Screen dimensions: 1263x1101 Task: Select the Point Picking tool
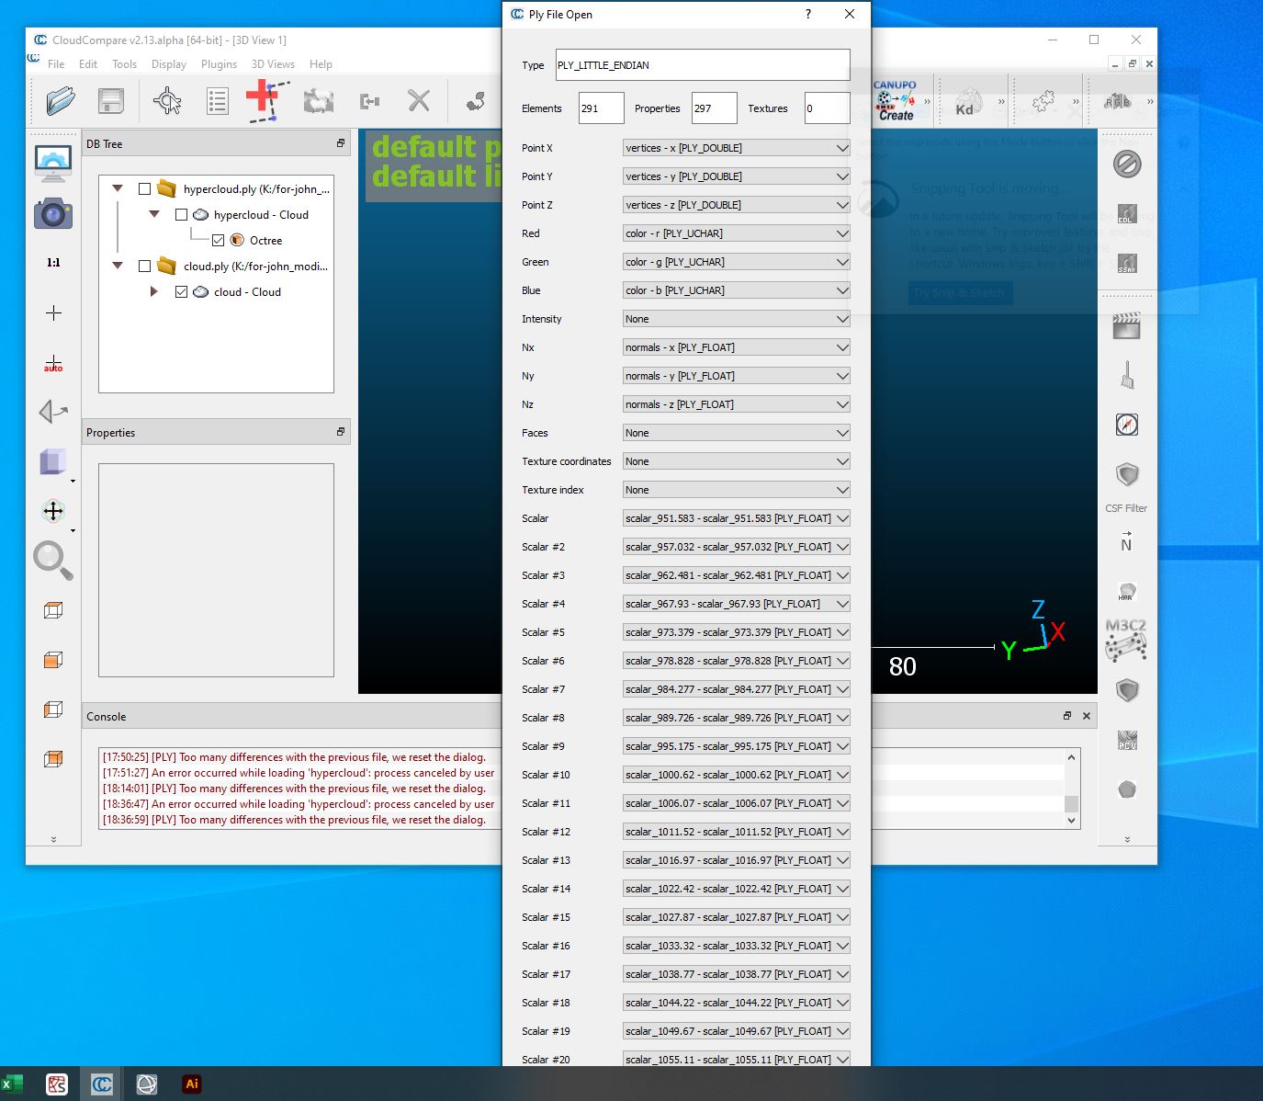coord(168,101)
